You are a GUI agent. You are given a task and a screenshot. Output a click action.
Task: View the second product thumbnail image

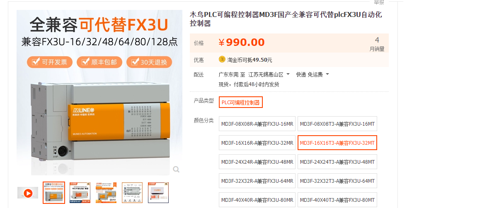click(x=80, y=193)
